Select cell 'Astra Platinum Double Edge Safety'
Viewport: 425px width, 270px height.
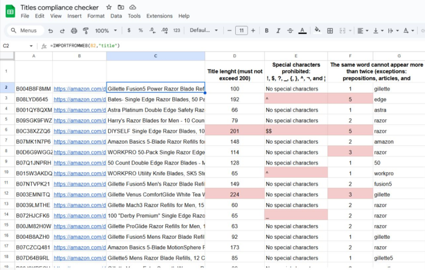156,110
